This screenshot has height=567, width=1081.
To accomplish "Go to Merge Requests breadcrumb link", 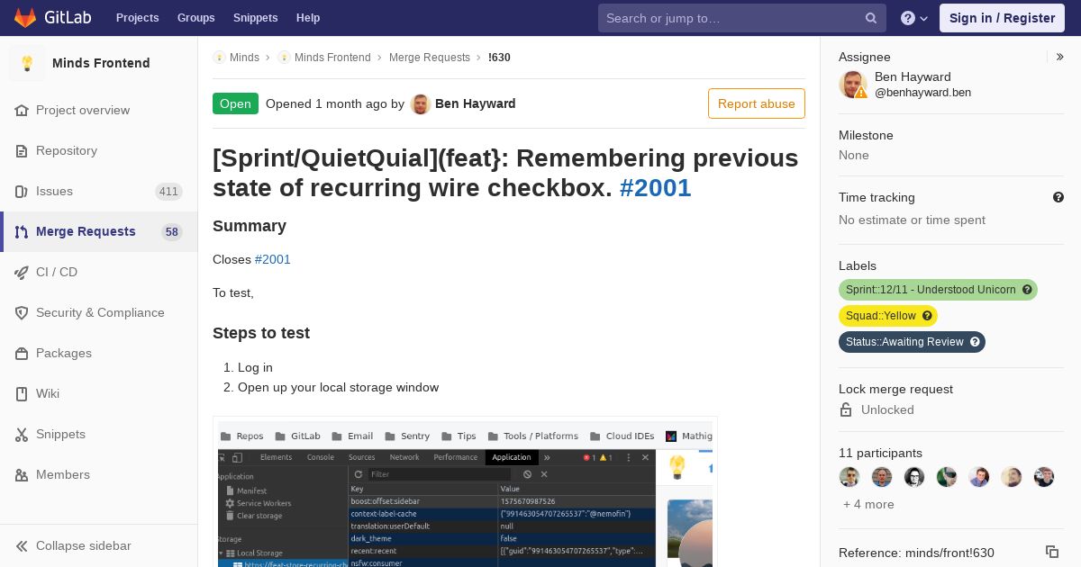I will [430, 57].
